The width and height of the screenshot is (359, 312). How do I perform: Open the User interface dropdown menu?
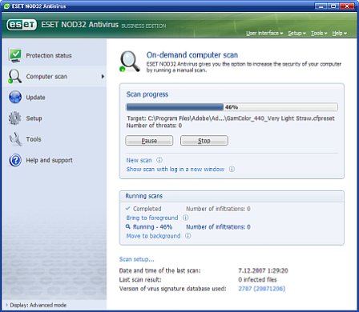coord(264,34)
